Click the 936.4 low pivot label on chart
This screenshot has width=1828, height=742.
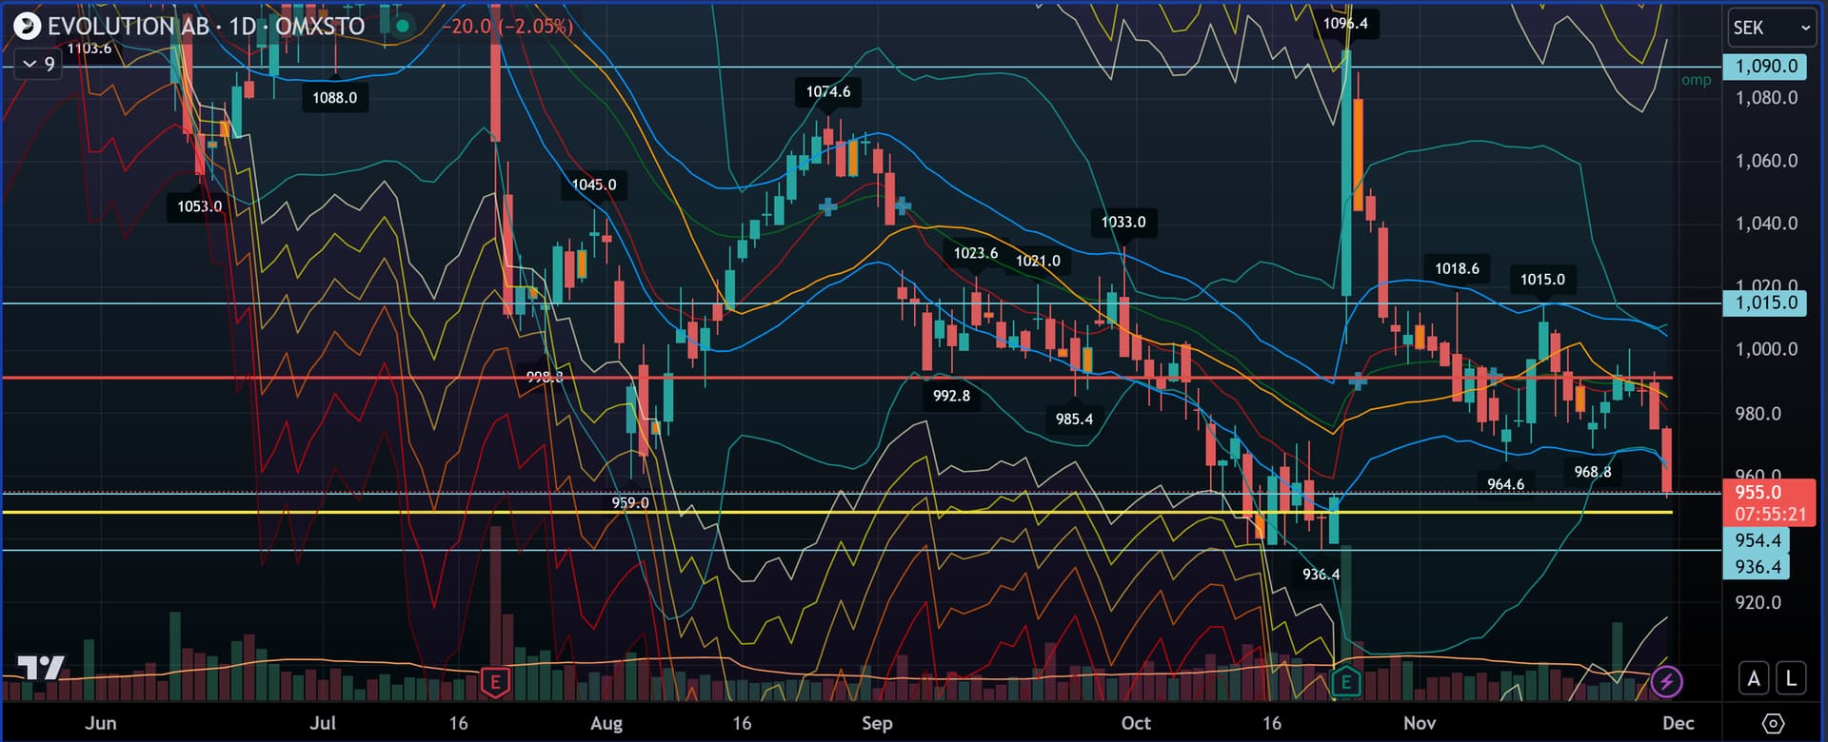pos(1321,575)
